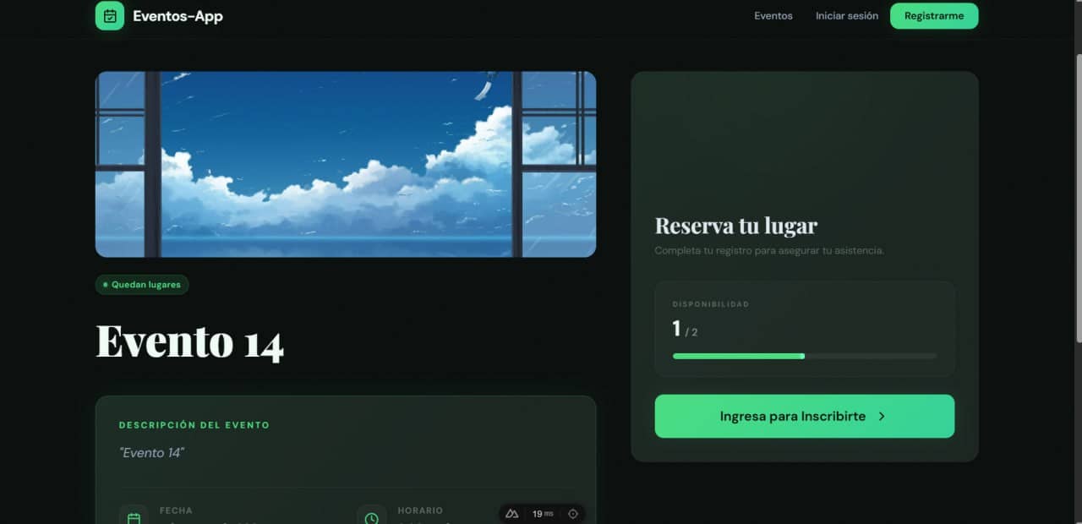Click the calendar icon beside FECHA
Screen dimensions: 1082x524
pos(134,517)
